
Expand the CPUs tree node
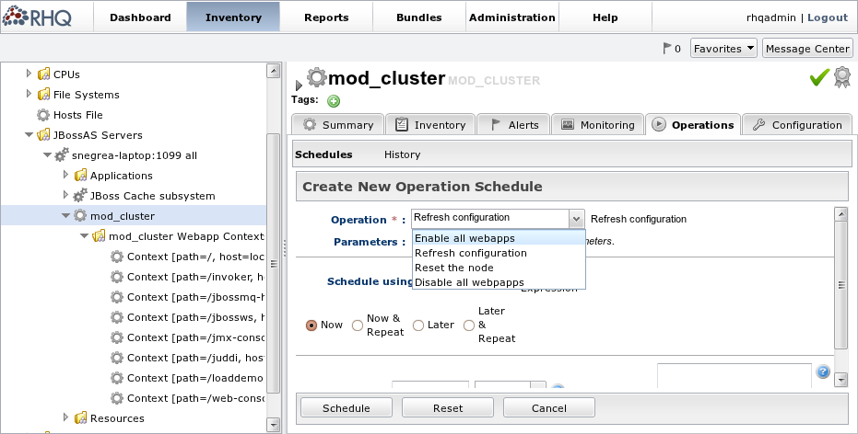point(29,74)
